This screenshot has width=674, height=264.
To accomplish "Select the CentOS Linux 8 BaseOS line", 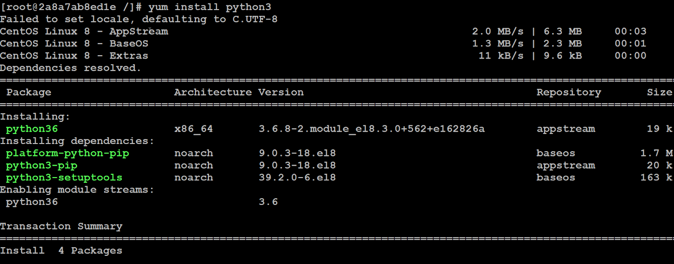I will pyautogui.click(x=74, y=44).
